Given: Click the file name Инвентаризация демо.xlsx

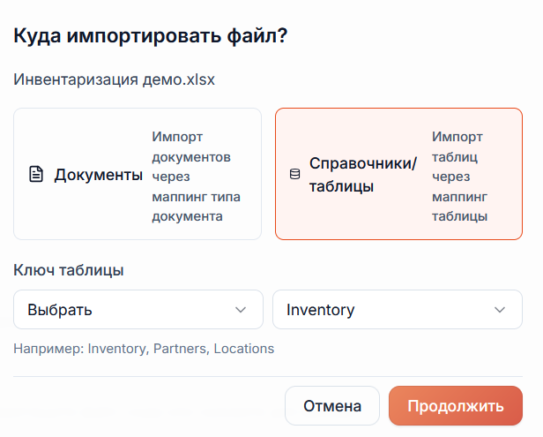Looking at the screenshot, I should coord(115,79).
